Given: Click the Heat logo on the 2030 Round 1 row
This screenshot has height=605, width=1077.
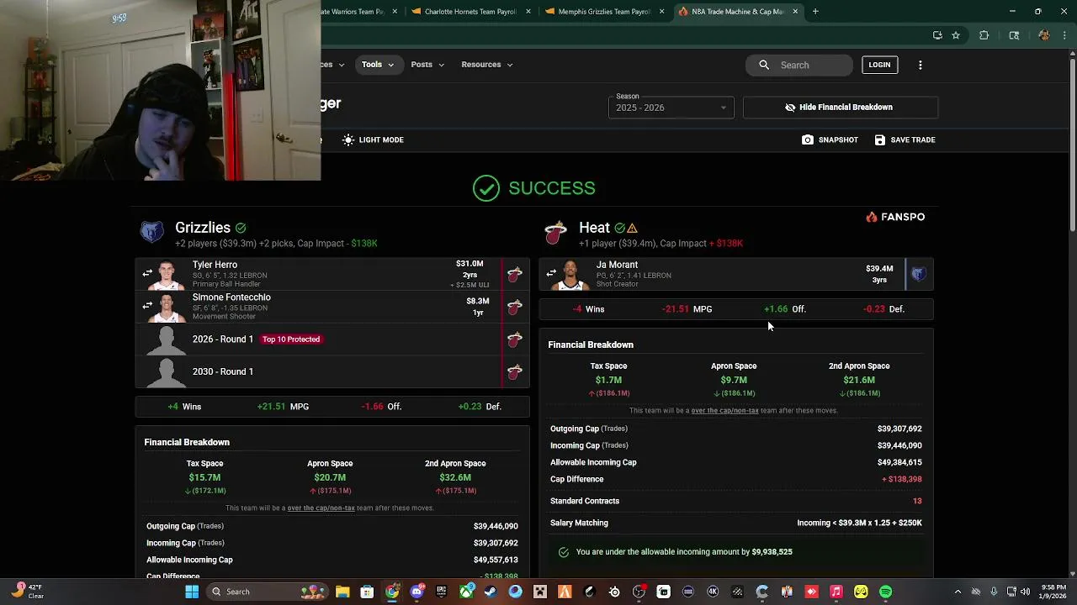Looking at the screenshot, I should point(515,371).
